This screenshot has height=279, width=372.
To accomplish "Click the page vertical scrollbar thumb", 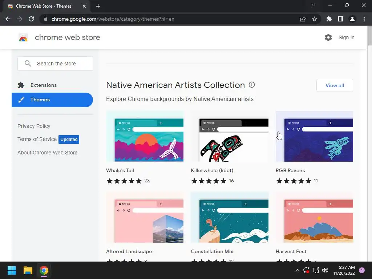I will pos(369,36).
